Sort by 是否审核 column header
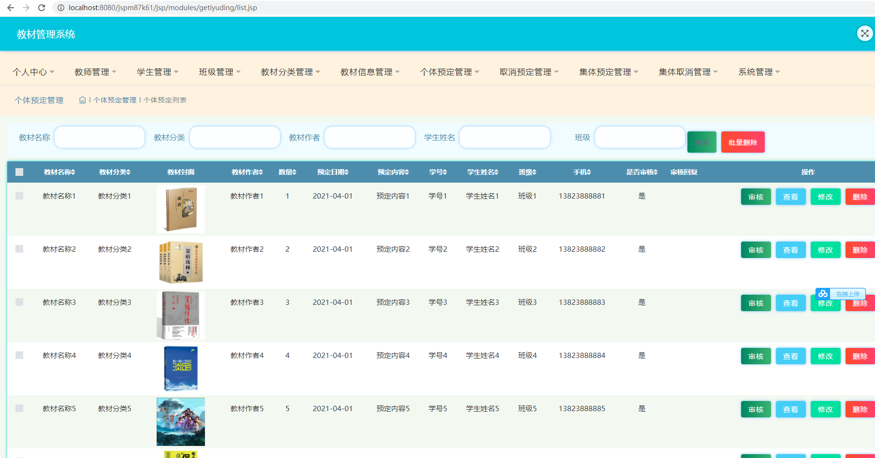Viewport: 875px width, 458px height. tap(642, 172)
